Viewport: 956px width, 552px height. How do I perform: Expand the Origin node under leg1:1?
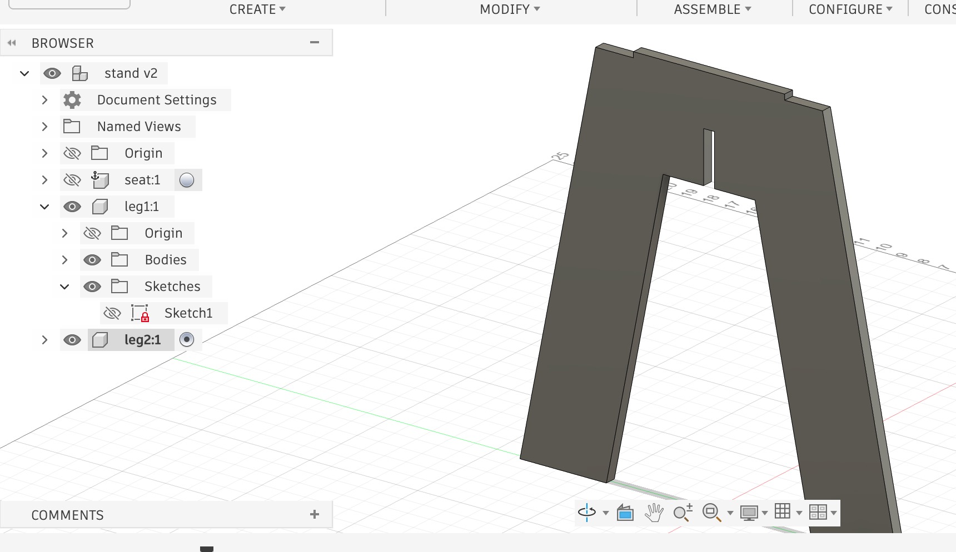[x=64, y=233]
